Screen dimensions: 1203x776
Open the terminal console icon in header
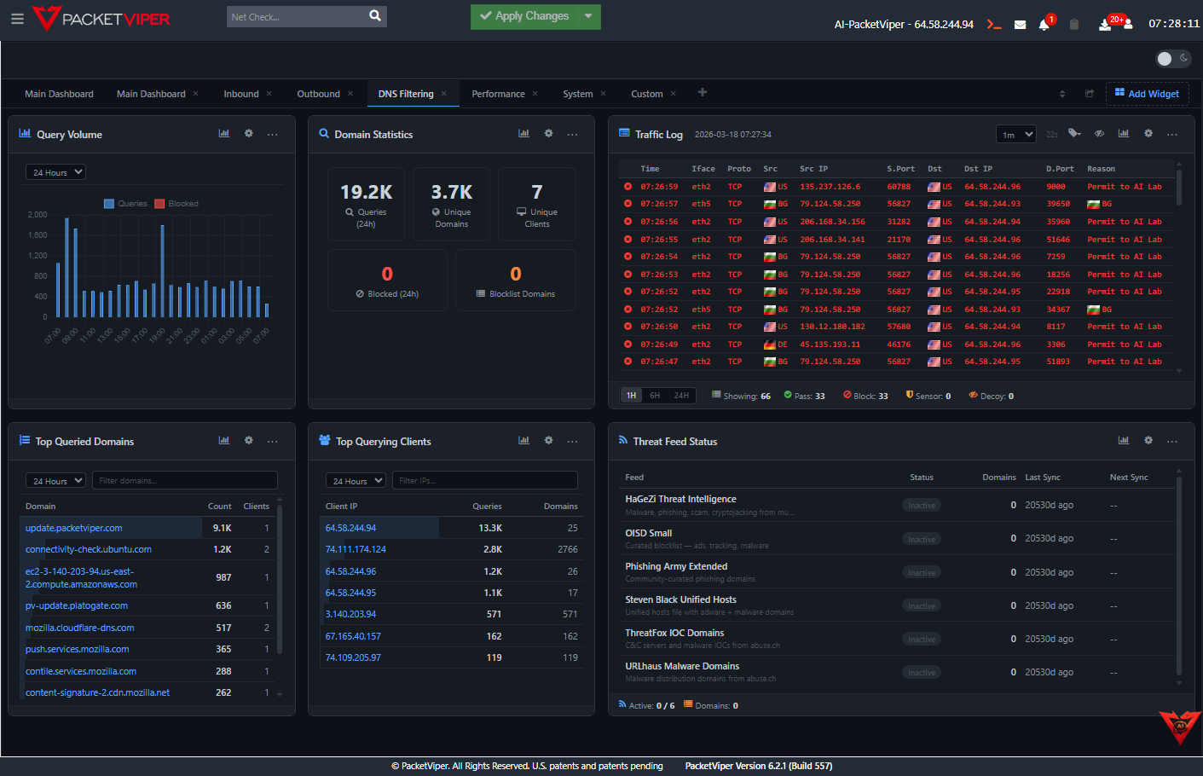tap(994, 24)
